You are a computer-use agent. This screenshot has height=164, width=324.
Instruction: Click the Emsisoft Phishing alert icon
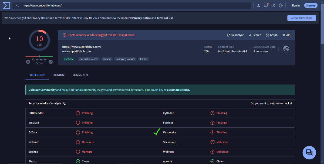point(78,123)
